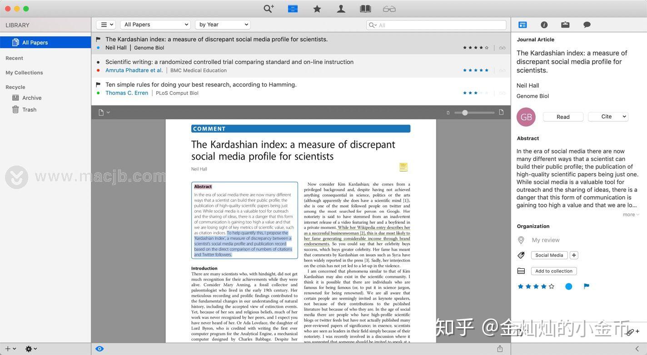This screenshot has height=355, width=647.
Task: Switch to the briefcase inspector tab
Action: [565, 24]
